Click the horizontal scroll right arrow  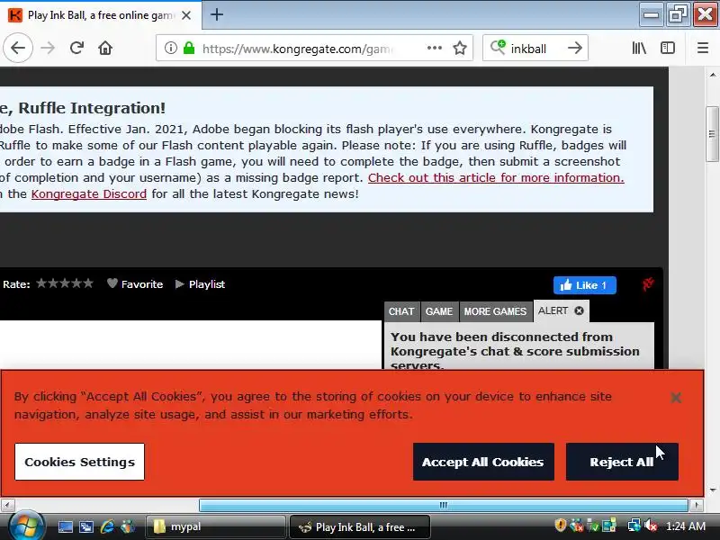tap(697, 506)
